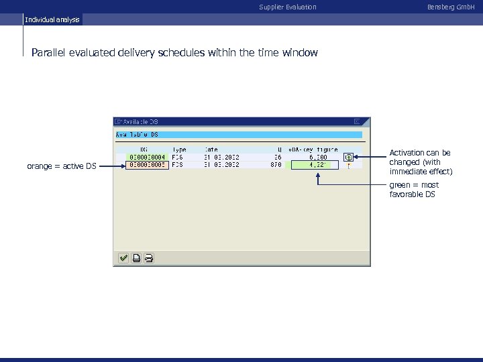483x362 pixels.
Task: Open Available DS dialog title icon menu
Action: pyautogui.click(x=118, y=121)
